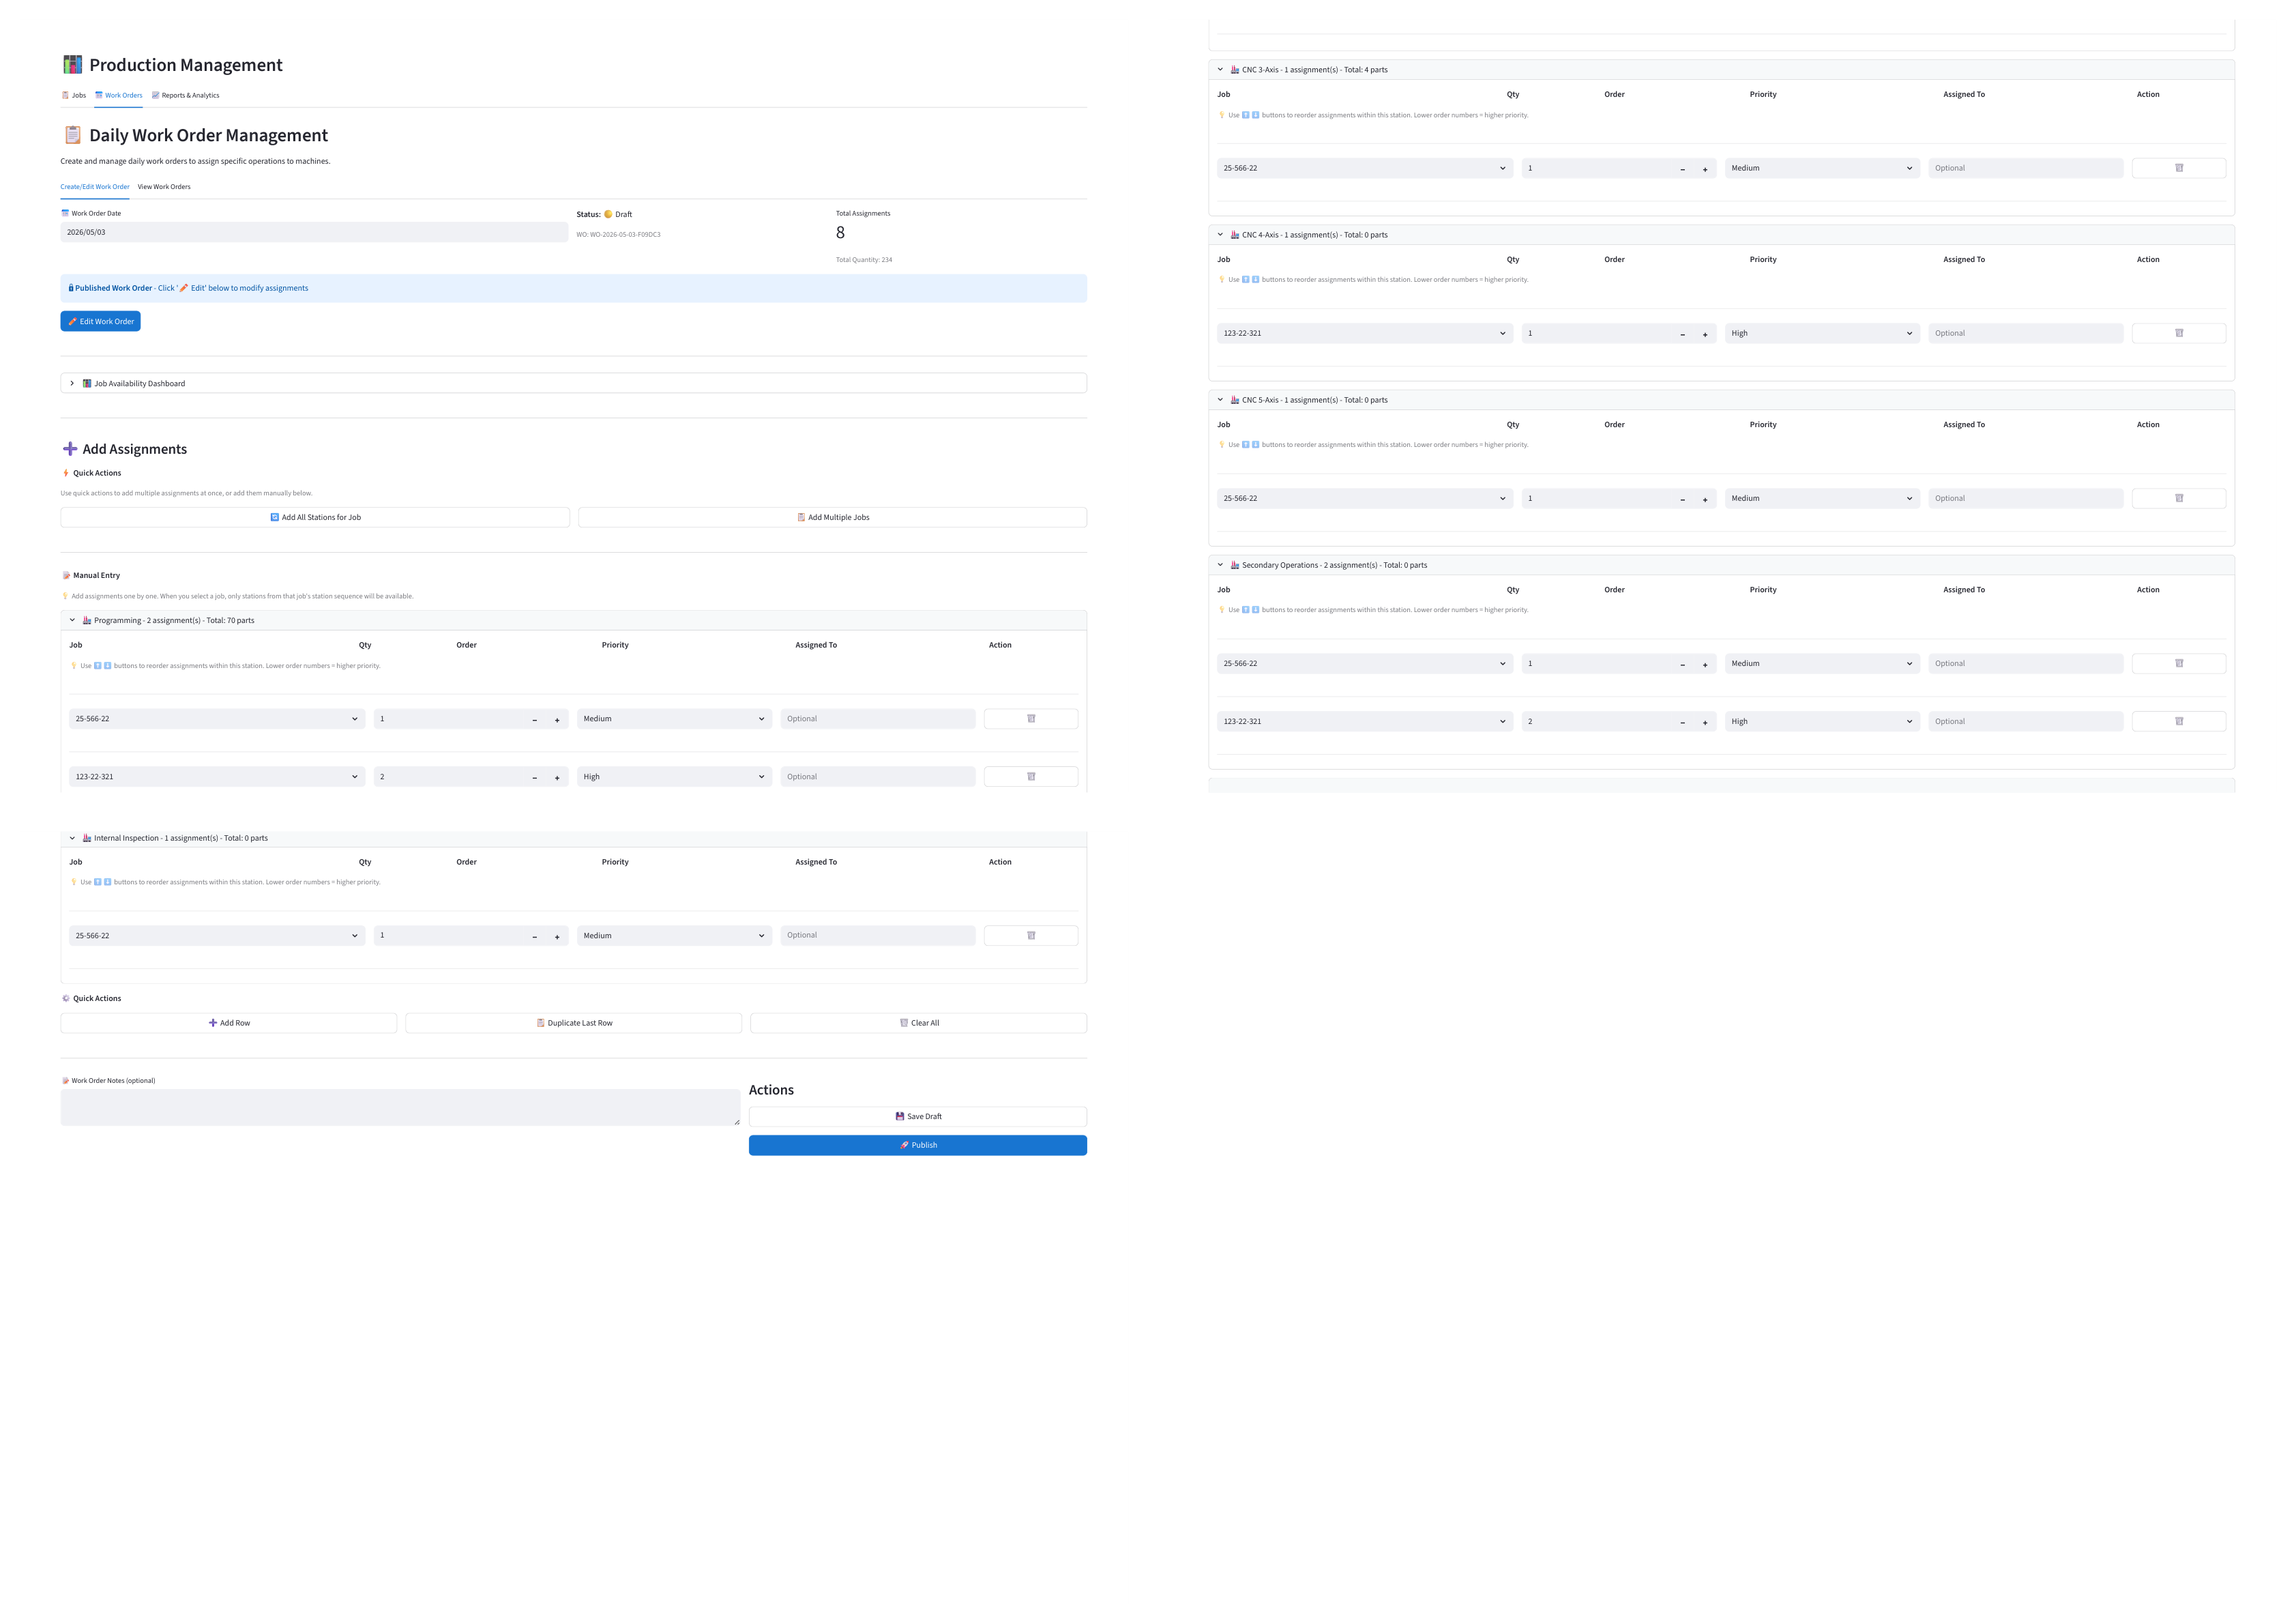Decrease order for Internal Inspection row
2296x1624 pixels.
pos(535,937)
